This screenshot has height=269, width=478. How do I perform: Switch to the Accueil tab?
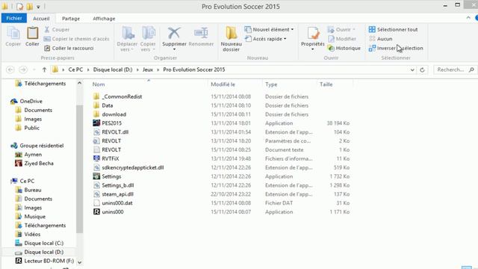(x=41, y=19)
